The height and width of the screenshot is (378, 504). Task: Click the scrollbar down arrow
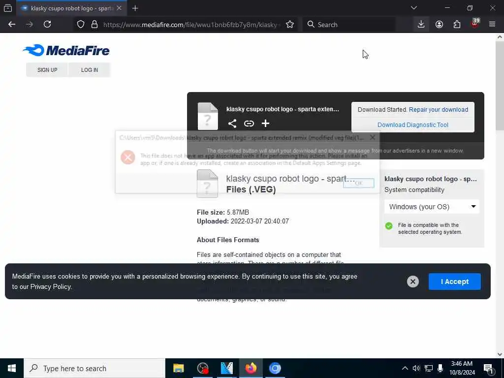tap(500, 354)
